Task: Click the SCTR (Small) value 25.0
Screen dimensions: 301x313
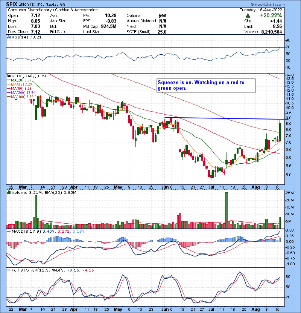Action: pos(162,32)
